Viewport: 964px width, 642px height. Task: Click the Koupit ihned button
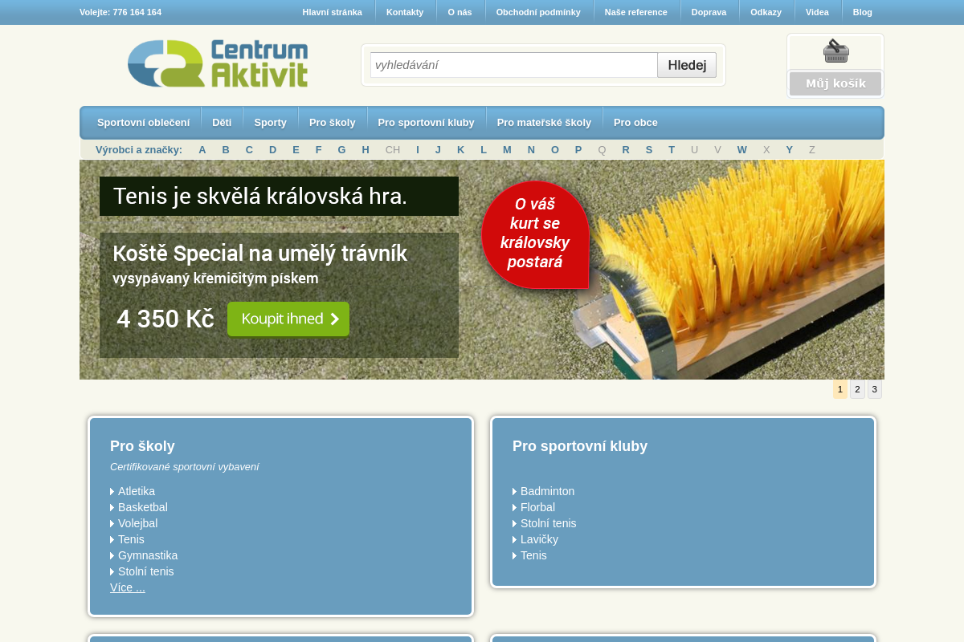288,319
